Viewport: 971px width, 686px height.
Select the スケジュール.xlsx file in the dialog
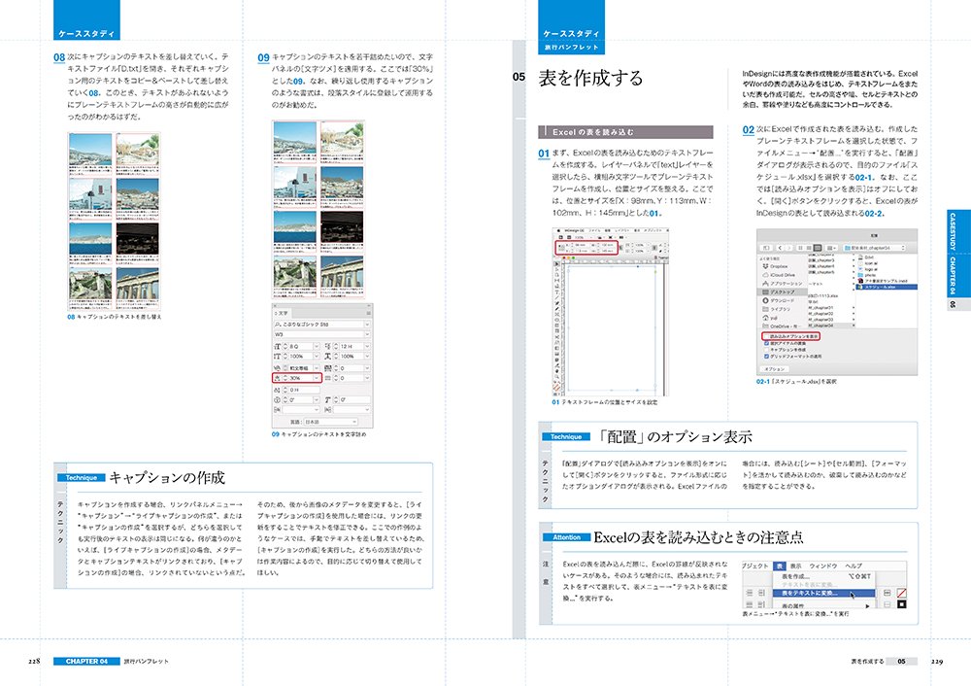pos(876,288)
